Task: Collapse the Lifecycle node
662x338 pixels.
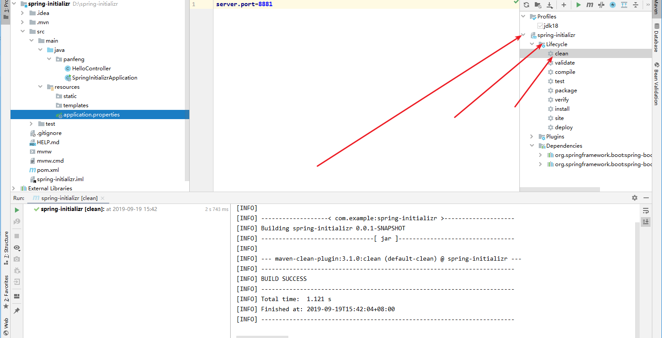Action: [x=532, y=44]
